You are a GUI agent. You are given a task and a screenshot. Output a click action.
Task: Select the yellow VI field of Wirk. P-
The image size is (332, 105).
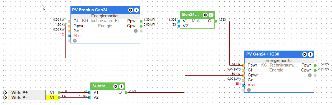[x=52, y=97]
